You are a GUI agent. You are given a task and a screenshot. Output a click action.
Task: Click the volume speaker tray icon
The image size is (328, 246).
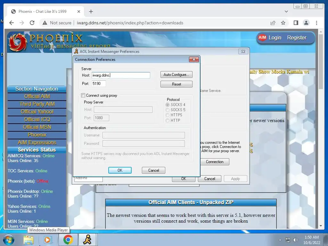tap(295, 240)
